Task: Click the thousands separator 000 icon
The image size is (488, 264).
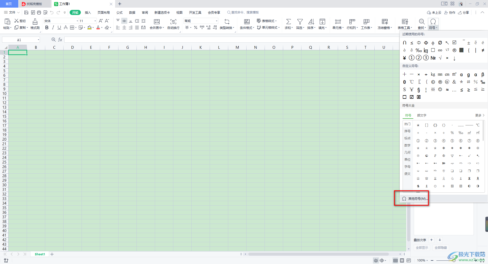Action: coord(202,27)
